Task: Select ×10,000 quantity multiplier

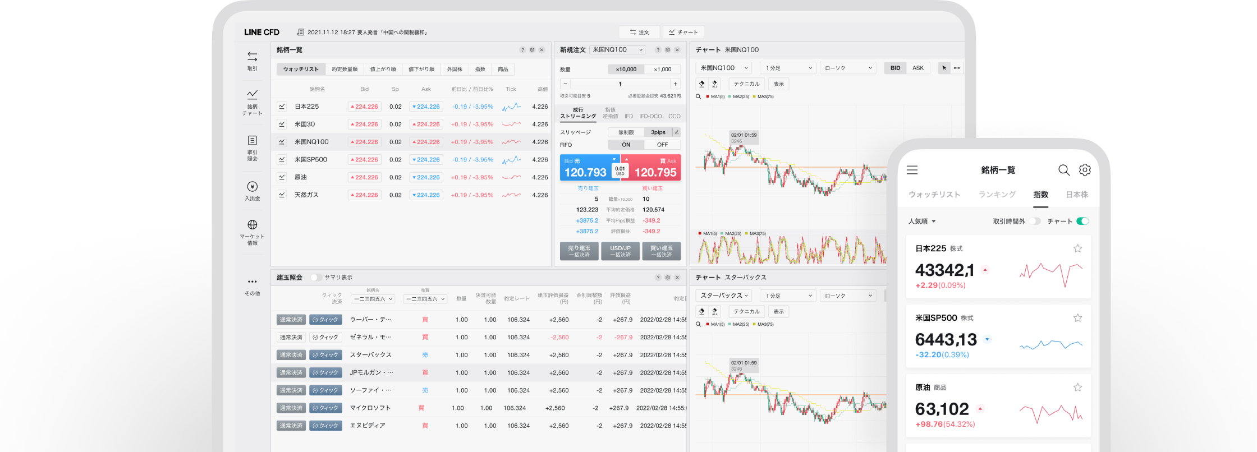Action: pos(626,70)
